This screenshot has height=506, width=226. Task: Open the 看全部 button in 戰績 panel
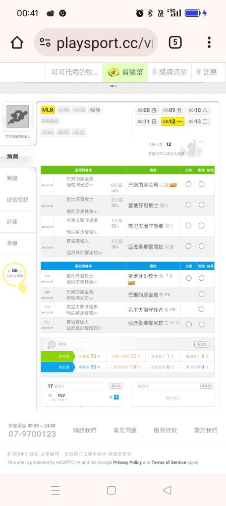(201, 344)
